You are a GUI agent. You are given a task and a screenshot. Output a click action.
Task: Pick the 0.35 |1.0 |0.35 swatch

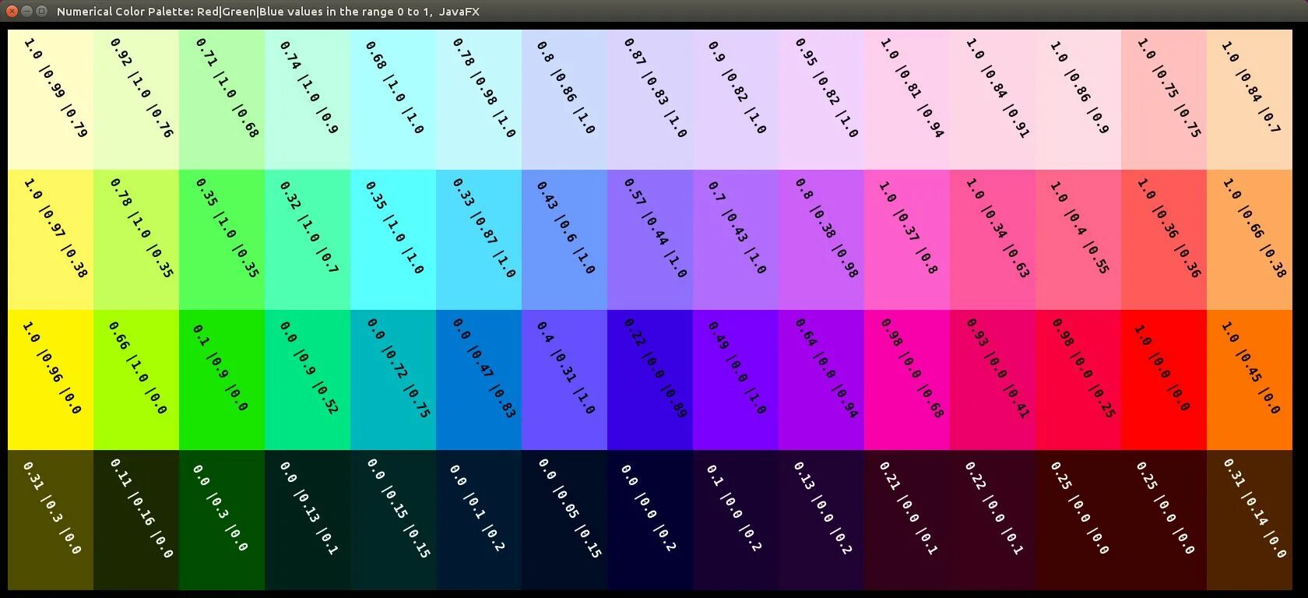pyautogui.click(x=222, y=240)
